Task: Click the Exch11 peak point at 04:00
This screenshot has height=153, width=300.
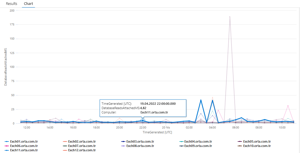Action: [x=212, y=100]
